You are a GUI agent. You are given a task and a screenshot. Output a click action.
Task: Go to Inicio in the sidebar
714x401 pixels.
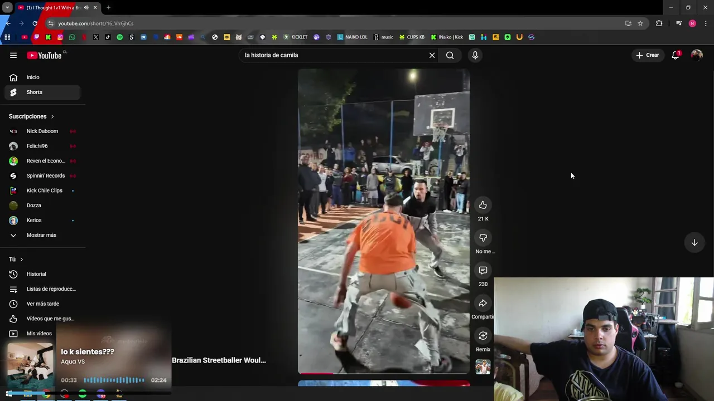[x=42, y=77]
